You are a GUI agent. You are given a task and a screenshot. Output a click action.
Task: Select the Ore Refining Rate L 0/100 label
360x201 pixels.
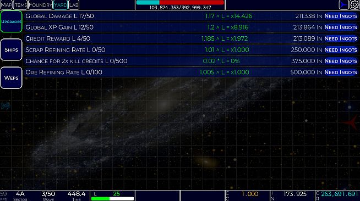(64, 72)
